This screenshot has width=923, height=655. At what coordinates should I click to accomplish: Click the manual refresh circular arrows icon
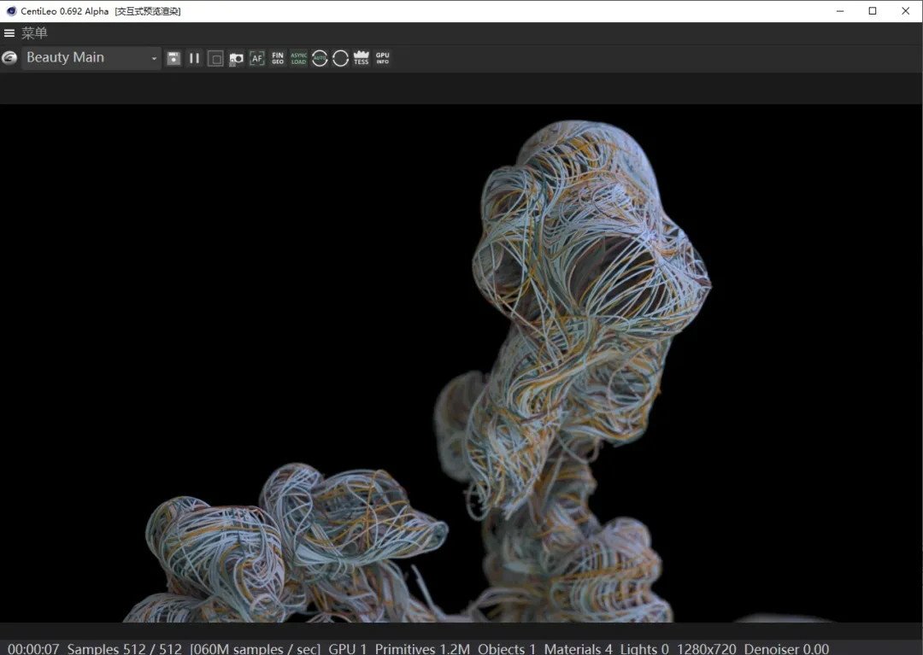340,58
